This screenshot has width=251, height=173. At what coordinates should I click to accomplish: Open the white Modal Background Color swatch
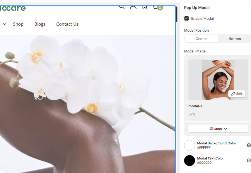click(190, 145)
